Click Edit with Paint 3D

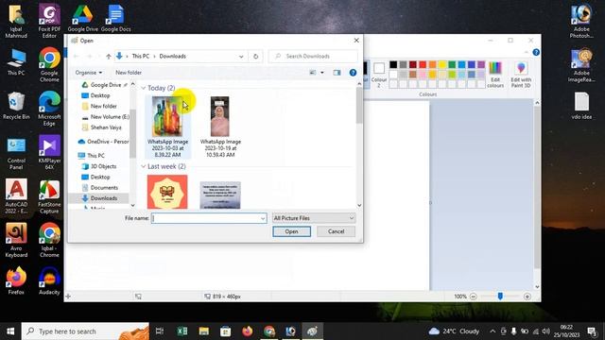(521, 75)
